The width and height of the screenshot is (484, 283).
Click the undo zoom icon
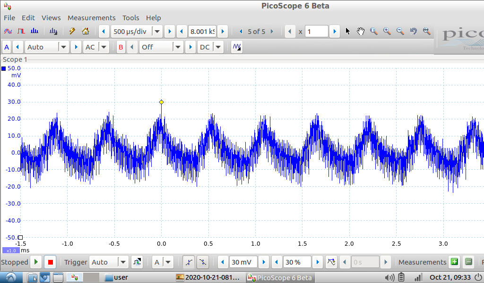[x=413, y=32]
